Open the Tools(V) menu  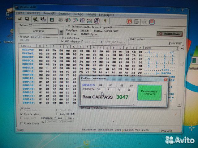[78, 14]
